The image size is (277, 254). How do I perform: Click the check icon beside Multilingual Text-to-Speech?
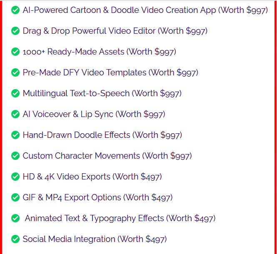[x=15, y=93]
